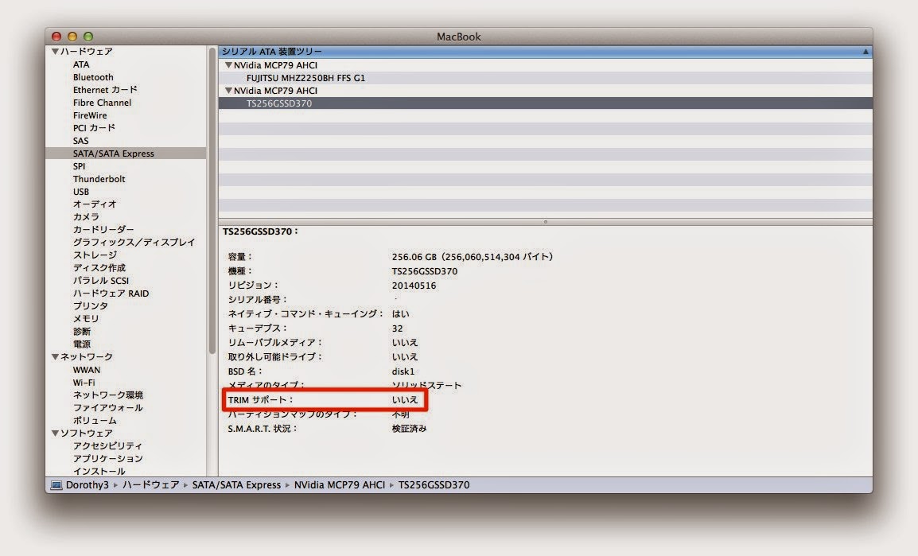
Task: Select メモリ entry
Action: [x=86, y=318]
